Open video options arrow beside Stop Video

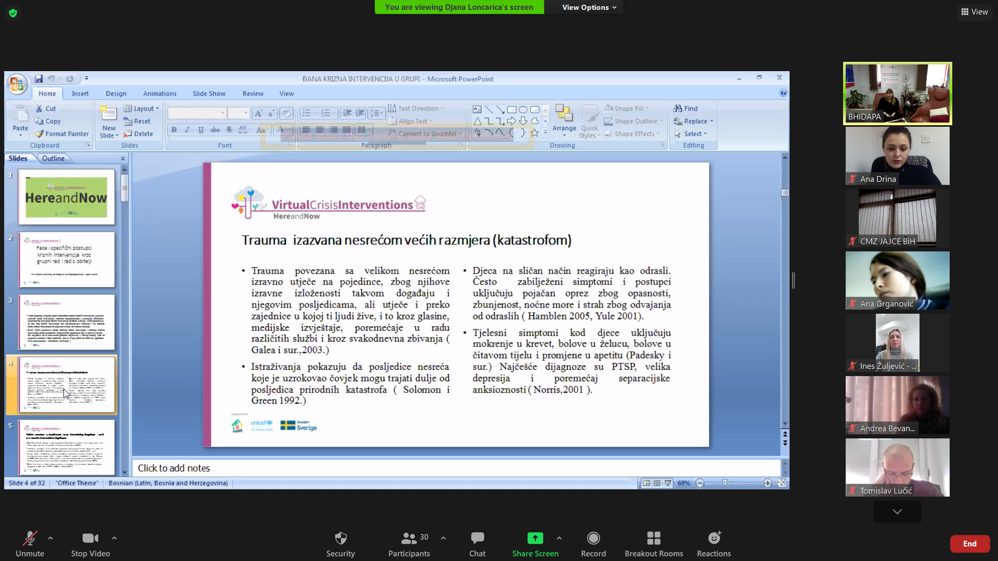click(x=114, y=538)
